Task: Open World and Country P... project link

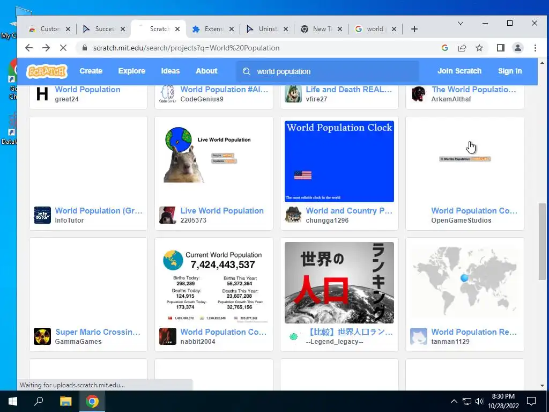Action: point(349,211)
